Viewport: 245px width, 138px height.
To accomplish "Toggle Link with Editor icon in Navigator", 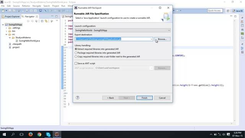I will pyautogui.click(x=46, y=21).
